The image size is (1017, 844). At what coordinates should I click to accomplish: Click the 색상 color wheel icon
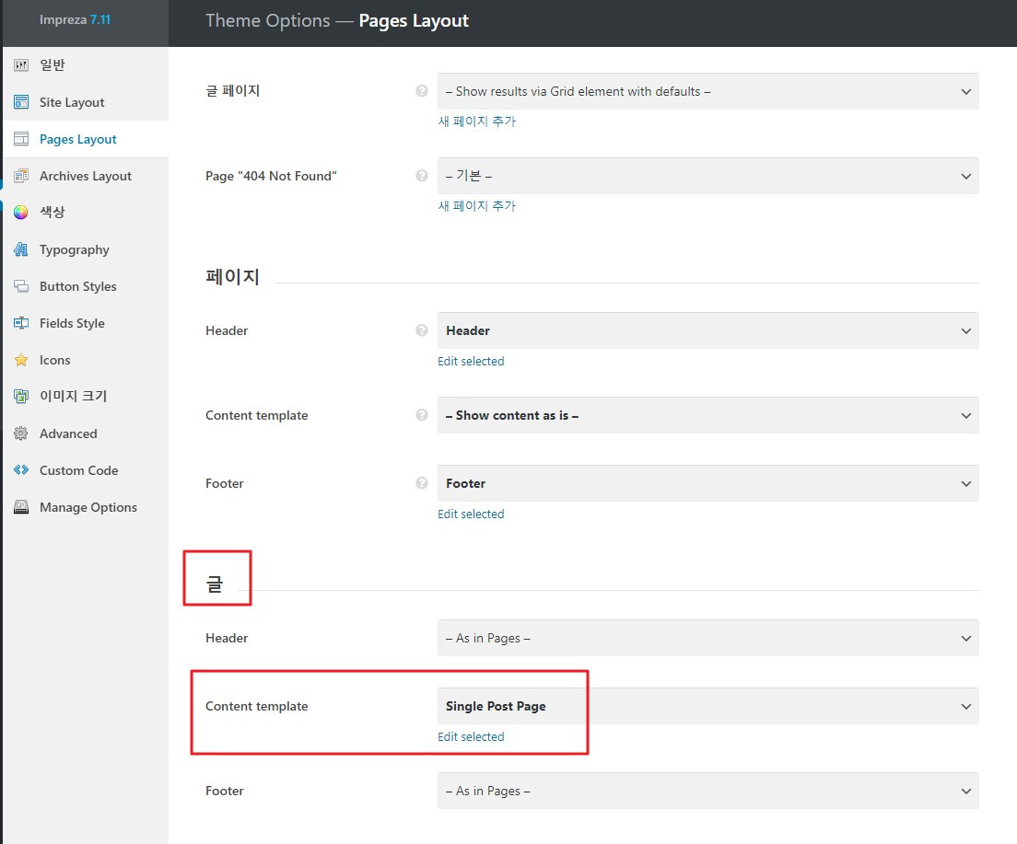coord(21,212)
